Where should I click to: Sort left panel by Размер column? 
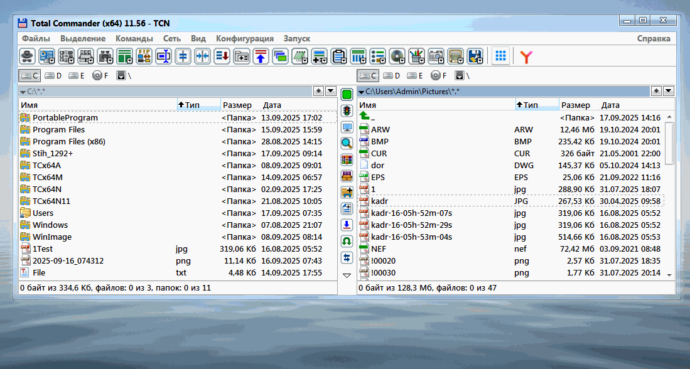click(x=240, y=105)
